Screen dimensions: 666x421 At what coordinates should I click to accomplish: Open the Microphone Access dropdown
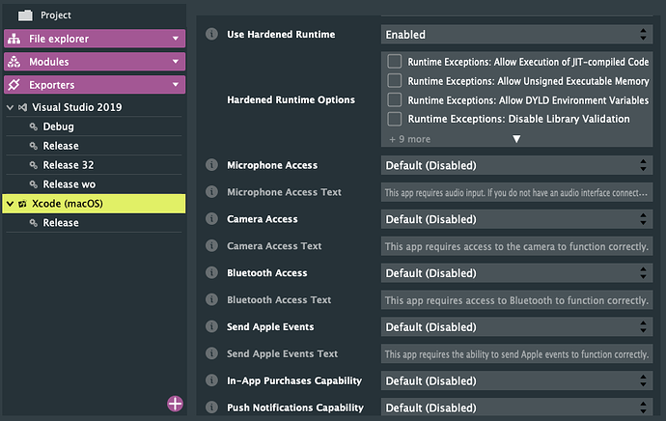[515, 166]
